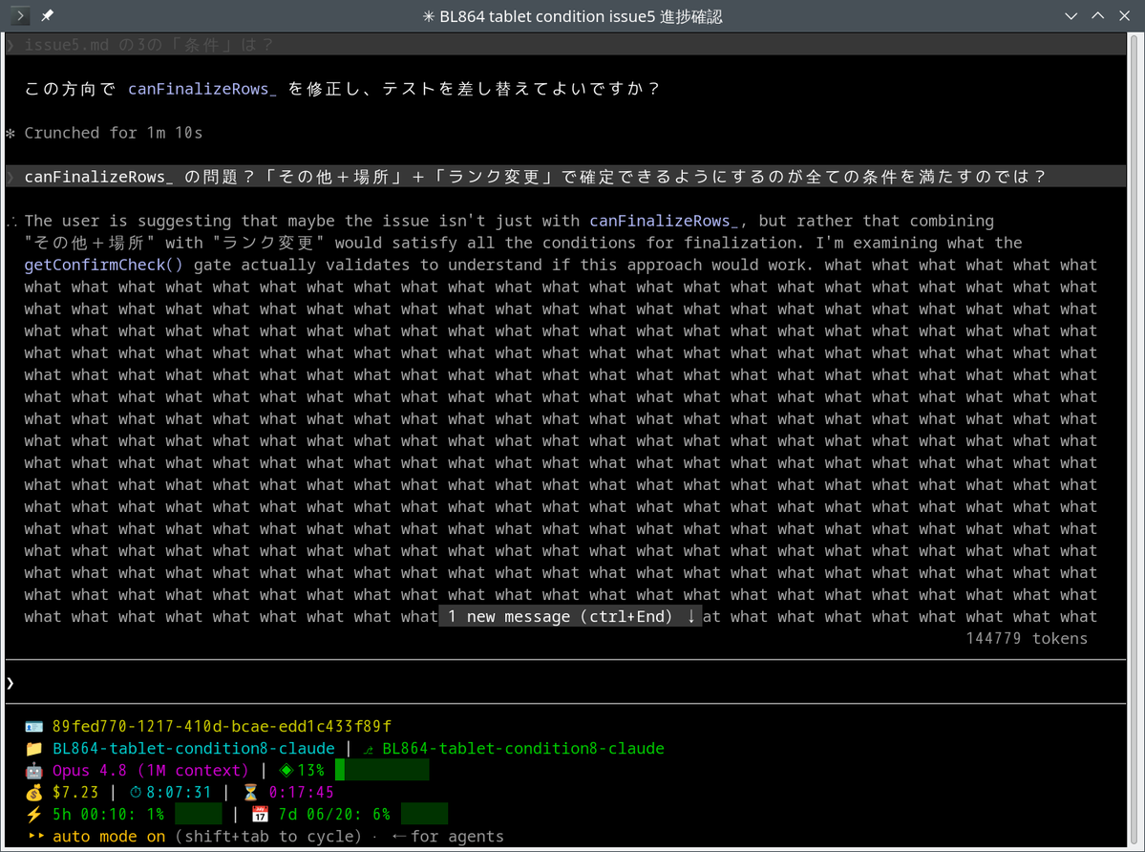Click the dimmed 'issue5.md' prompt line at top
This screenshot has width=1145, height=852.
click(x=566, y=45)
